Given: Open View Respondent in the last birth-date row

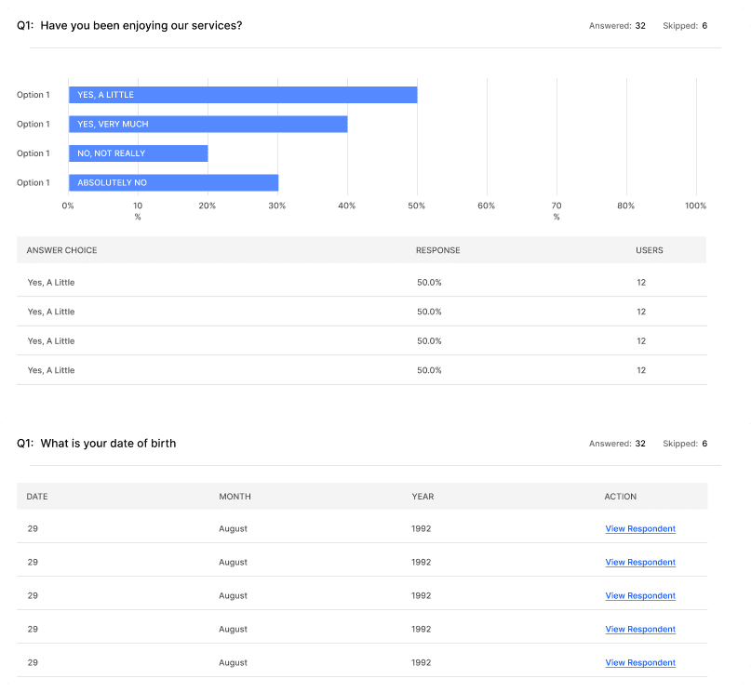Looking at the screenshot, I should 640,663.
